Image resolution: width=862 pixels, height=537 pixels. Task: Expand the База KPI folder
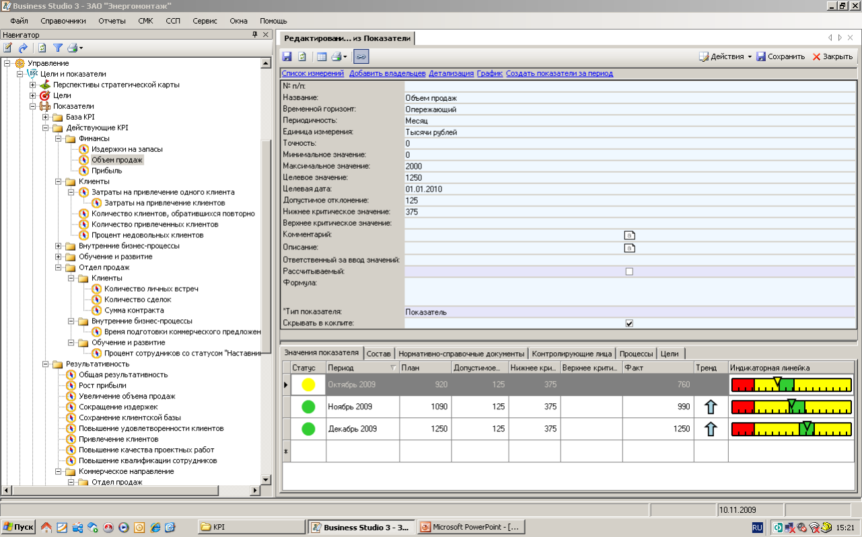45,117
